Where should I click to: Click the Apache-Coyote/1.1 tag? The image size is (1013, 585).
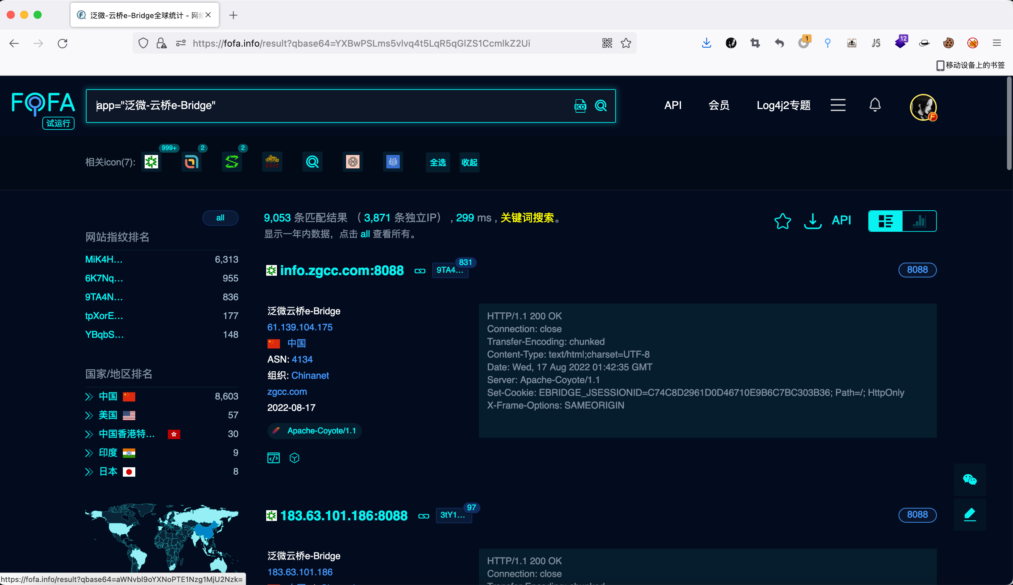pyautogui.click(x=315, y=431)
